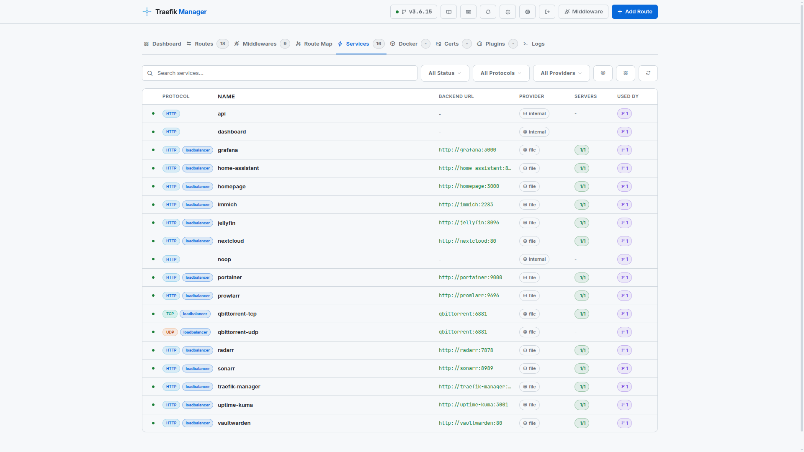Screen dimensions: 804x452
Task: Focus the Search services field
Action: pyautogui.click(x=280, y=73)
